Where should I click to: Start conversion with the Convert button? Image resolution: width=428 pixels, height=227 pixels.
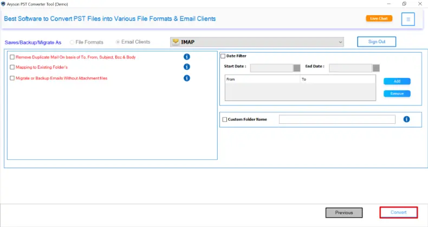399,212
